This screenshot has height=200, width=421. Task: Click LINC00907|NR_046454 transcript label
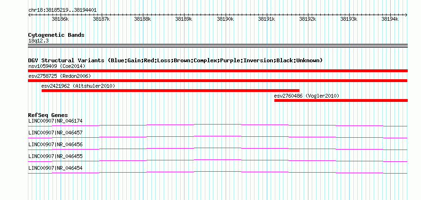(x=55, y=168)
